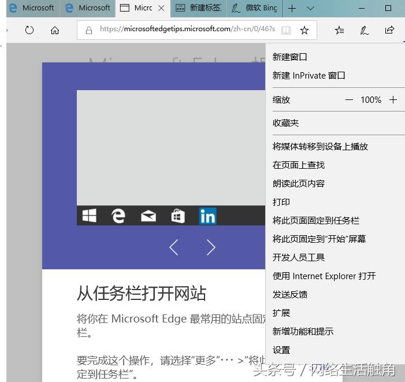Image resolution: width=405 pixels, height=382 pixels.
Task: Choose 使用 Internet Explorer 打开
Action: [x=324, y=276]
